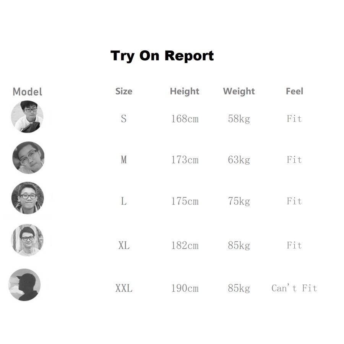Select the XXL size label
Image resolution: width=344 pixels, height=344 pixels.
[x=124, y=288]
